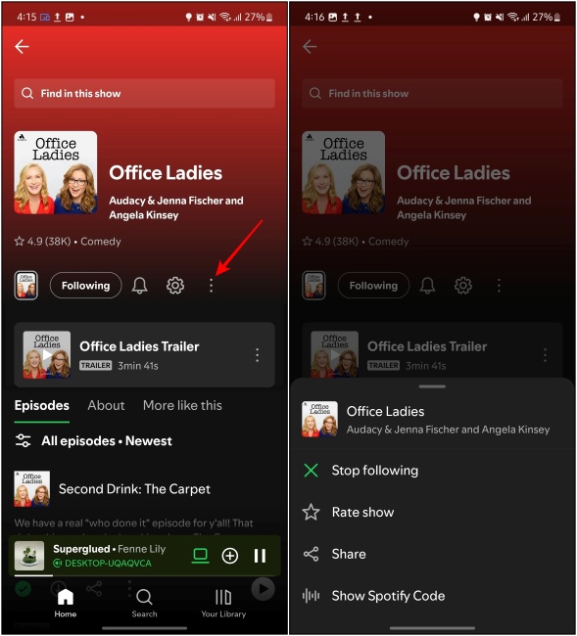Tap Office Ladies thumbnail in bottom sheet header
This screenshot has width=577, height=636.
(319, 419)
